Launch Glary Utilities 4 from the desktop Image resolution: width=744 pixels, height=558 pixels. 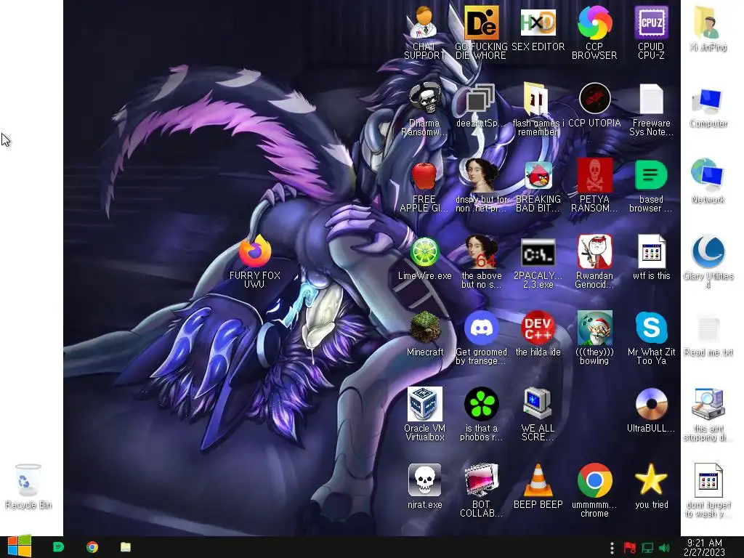708,262
